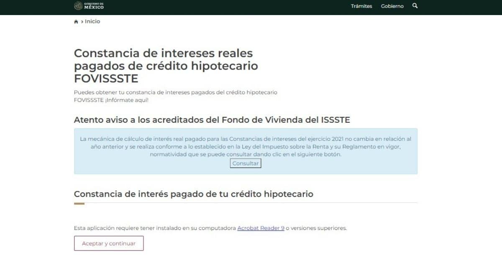This screenshot has height=263, width=502.
Task: Click the 'Atento aviso a los acreditados' heading
Action: (x=212, y=120)
